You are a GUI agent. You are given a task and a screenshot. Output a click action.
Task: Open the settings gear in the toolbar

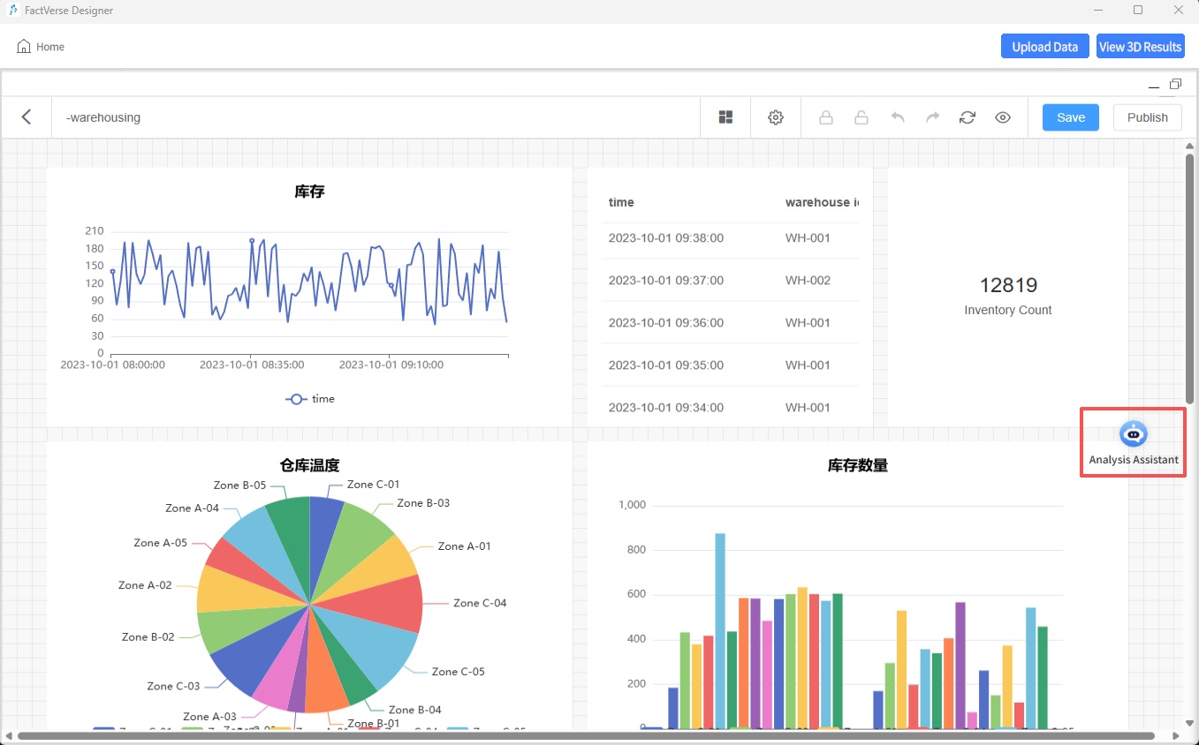[775, 117]
